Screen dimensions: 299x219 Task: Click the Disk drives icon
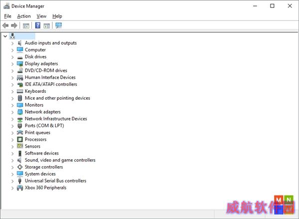pos(20,57)
